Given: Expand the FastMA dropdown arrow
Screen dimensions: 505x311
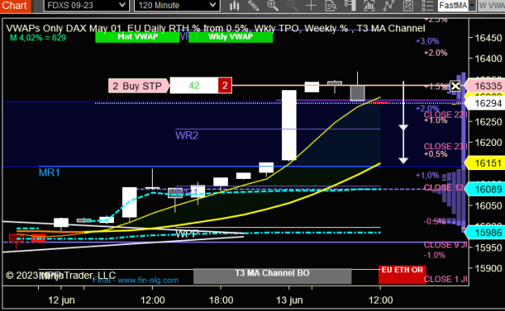Looking at the screenshot, I should 472,6.
